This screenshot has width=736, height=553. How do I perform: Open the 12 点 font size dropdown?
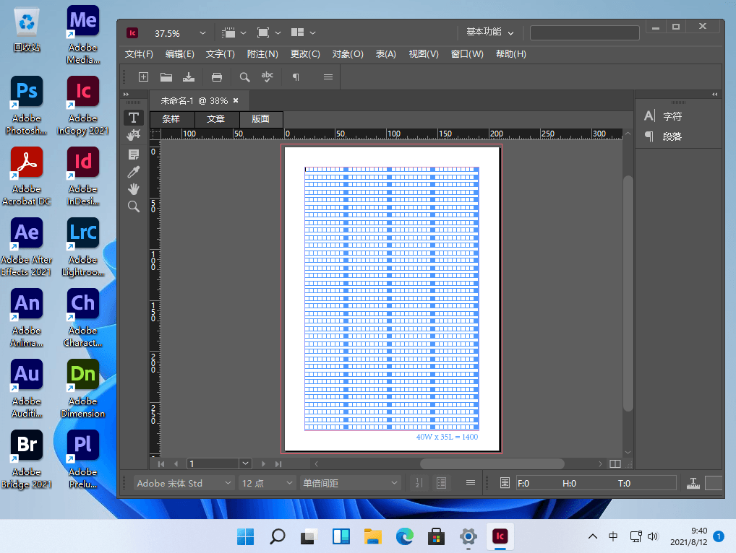point(267,483)
